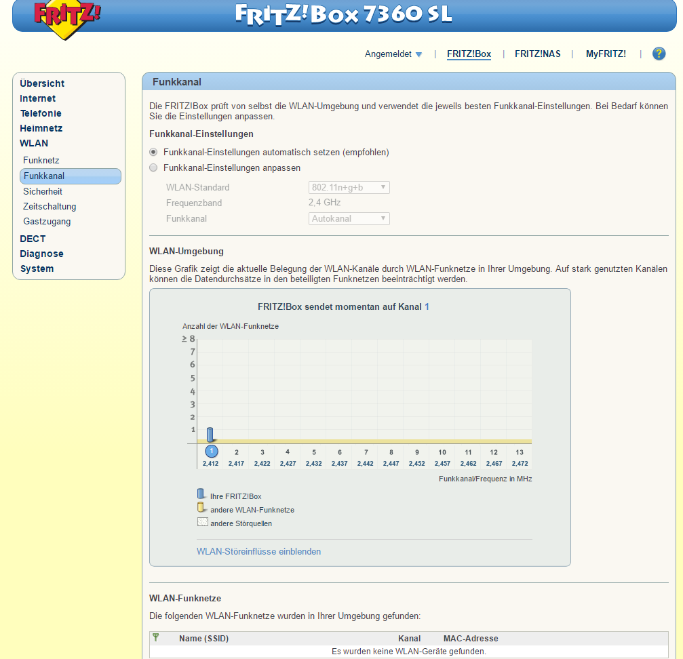
Task: Click the green antenna signal column icon
Action: [155, 638]
